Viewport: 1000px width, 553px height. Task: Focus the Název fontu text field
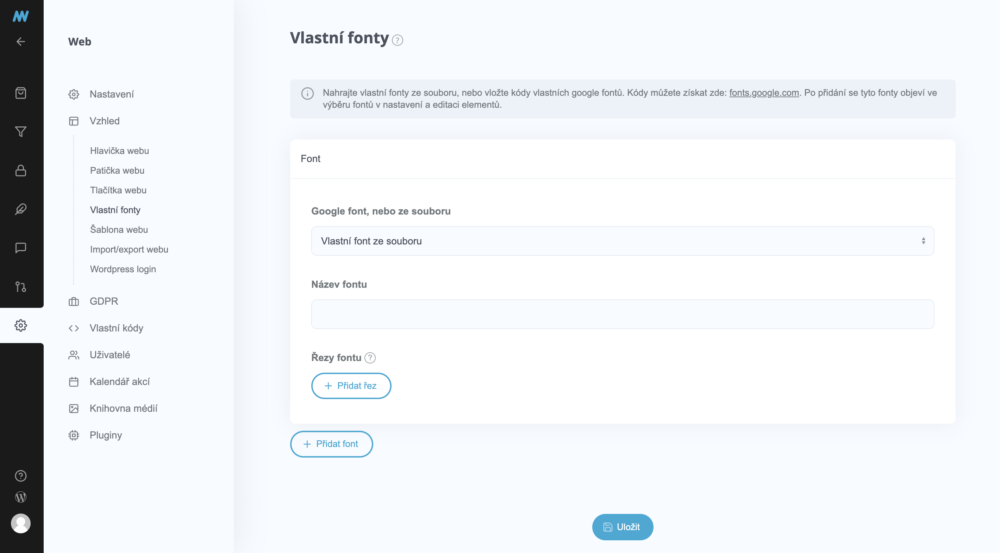pos(622,314)
